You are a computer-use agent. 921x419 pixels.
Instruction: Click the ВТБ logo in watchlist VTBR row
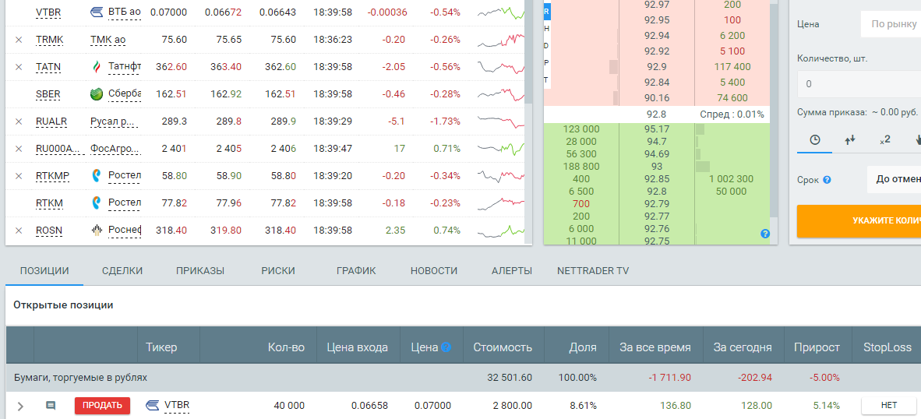(x=97, y=12)
